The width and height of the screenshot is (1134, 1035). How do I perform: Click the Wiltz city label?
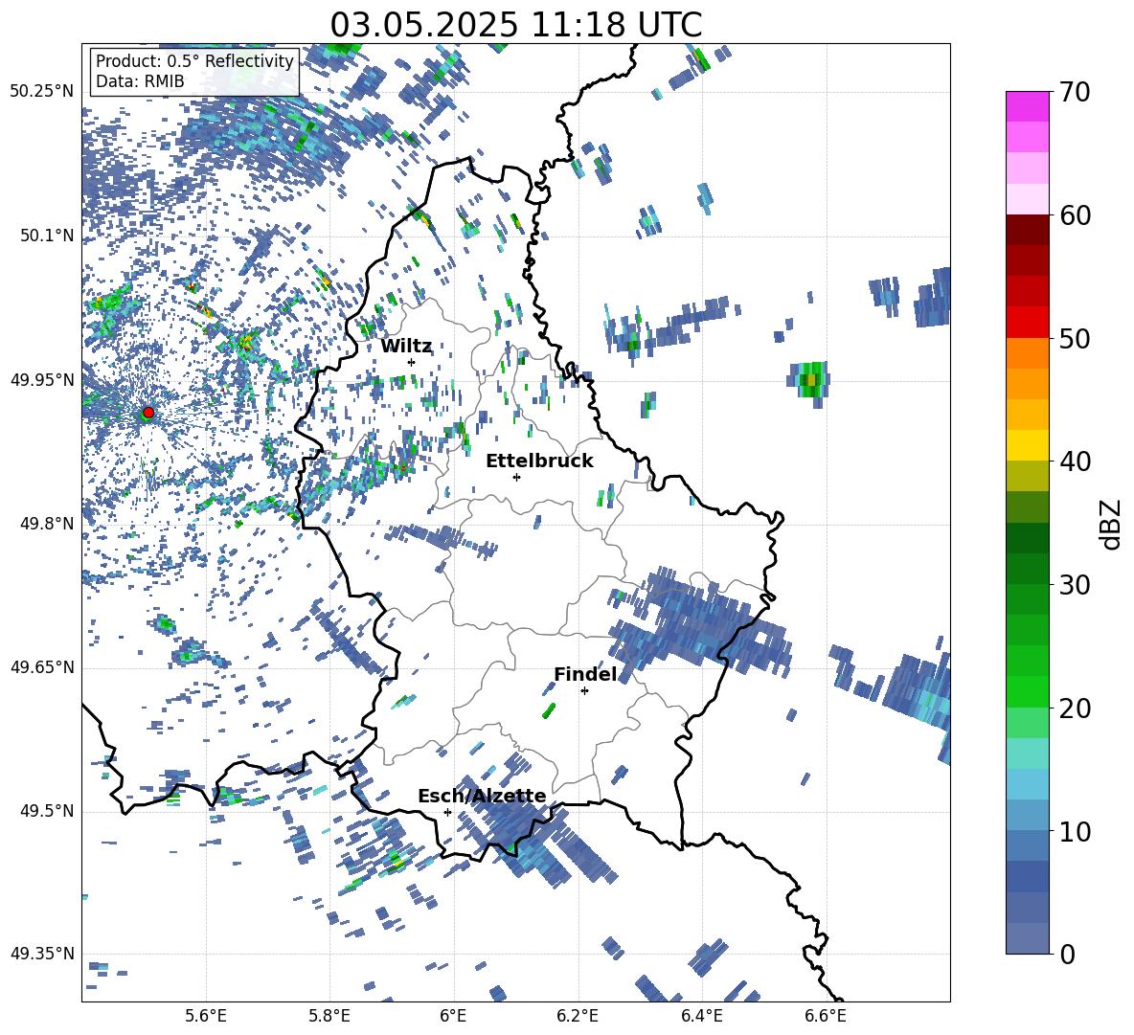click(x=406, y=347)
